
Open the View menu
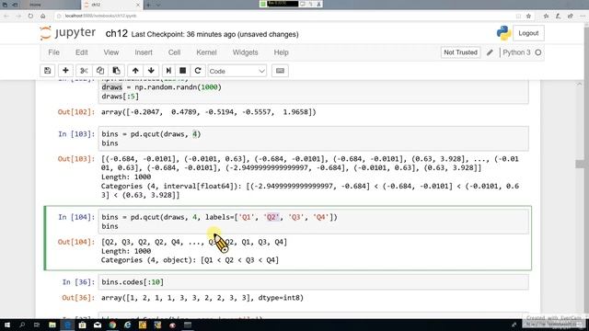tap(111, 52)
